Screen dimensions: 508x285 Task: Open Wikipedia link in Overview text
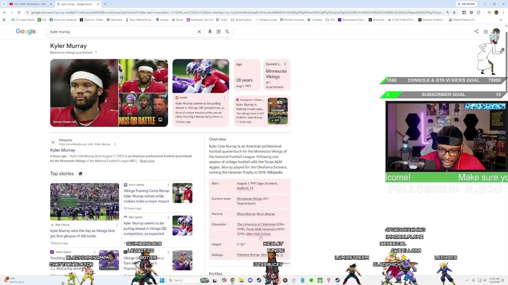275,173
